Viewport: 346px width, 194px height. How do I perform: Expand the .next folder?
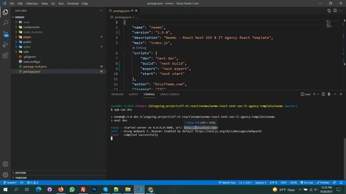click(16, 22)
